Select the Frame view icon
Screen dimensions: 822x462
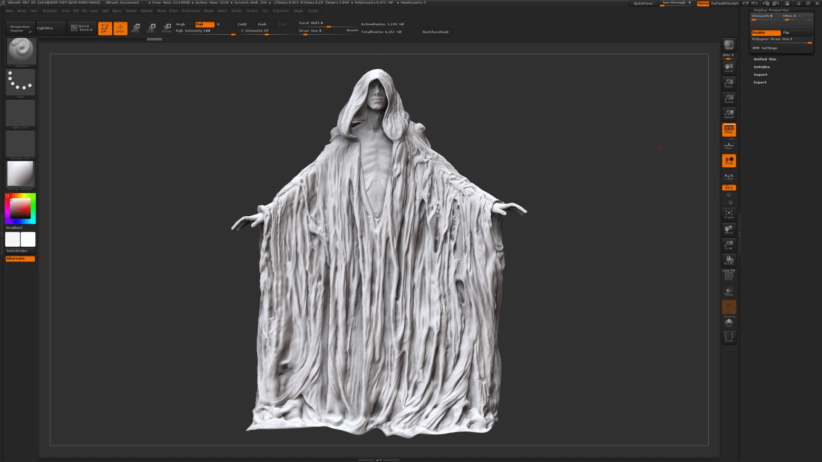pyautogui.click(x=729, y=214)
